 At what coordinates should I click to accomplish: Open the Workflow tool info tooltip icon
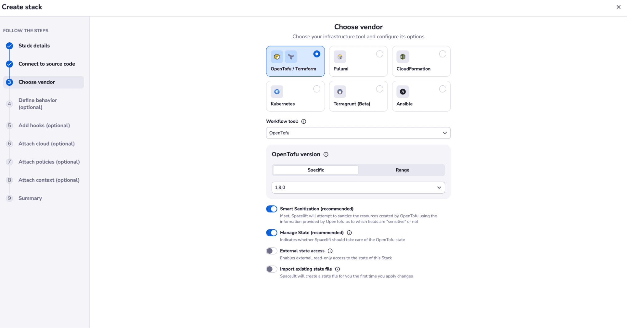[x=304, y=121]
